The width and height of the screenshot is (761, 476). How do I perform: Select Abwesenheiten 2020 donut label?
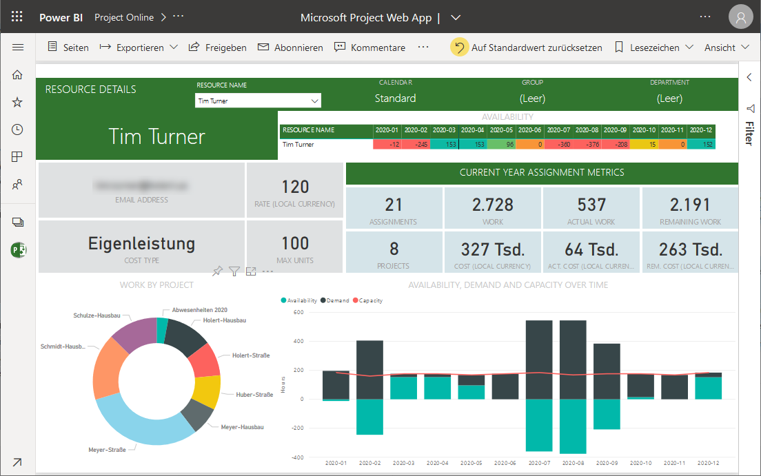click(199, 309)
